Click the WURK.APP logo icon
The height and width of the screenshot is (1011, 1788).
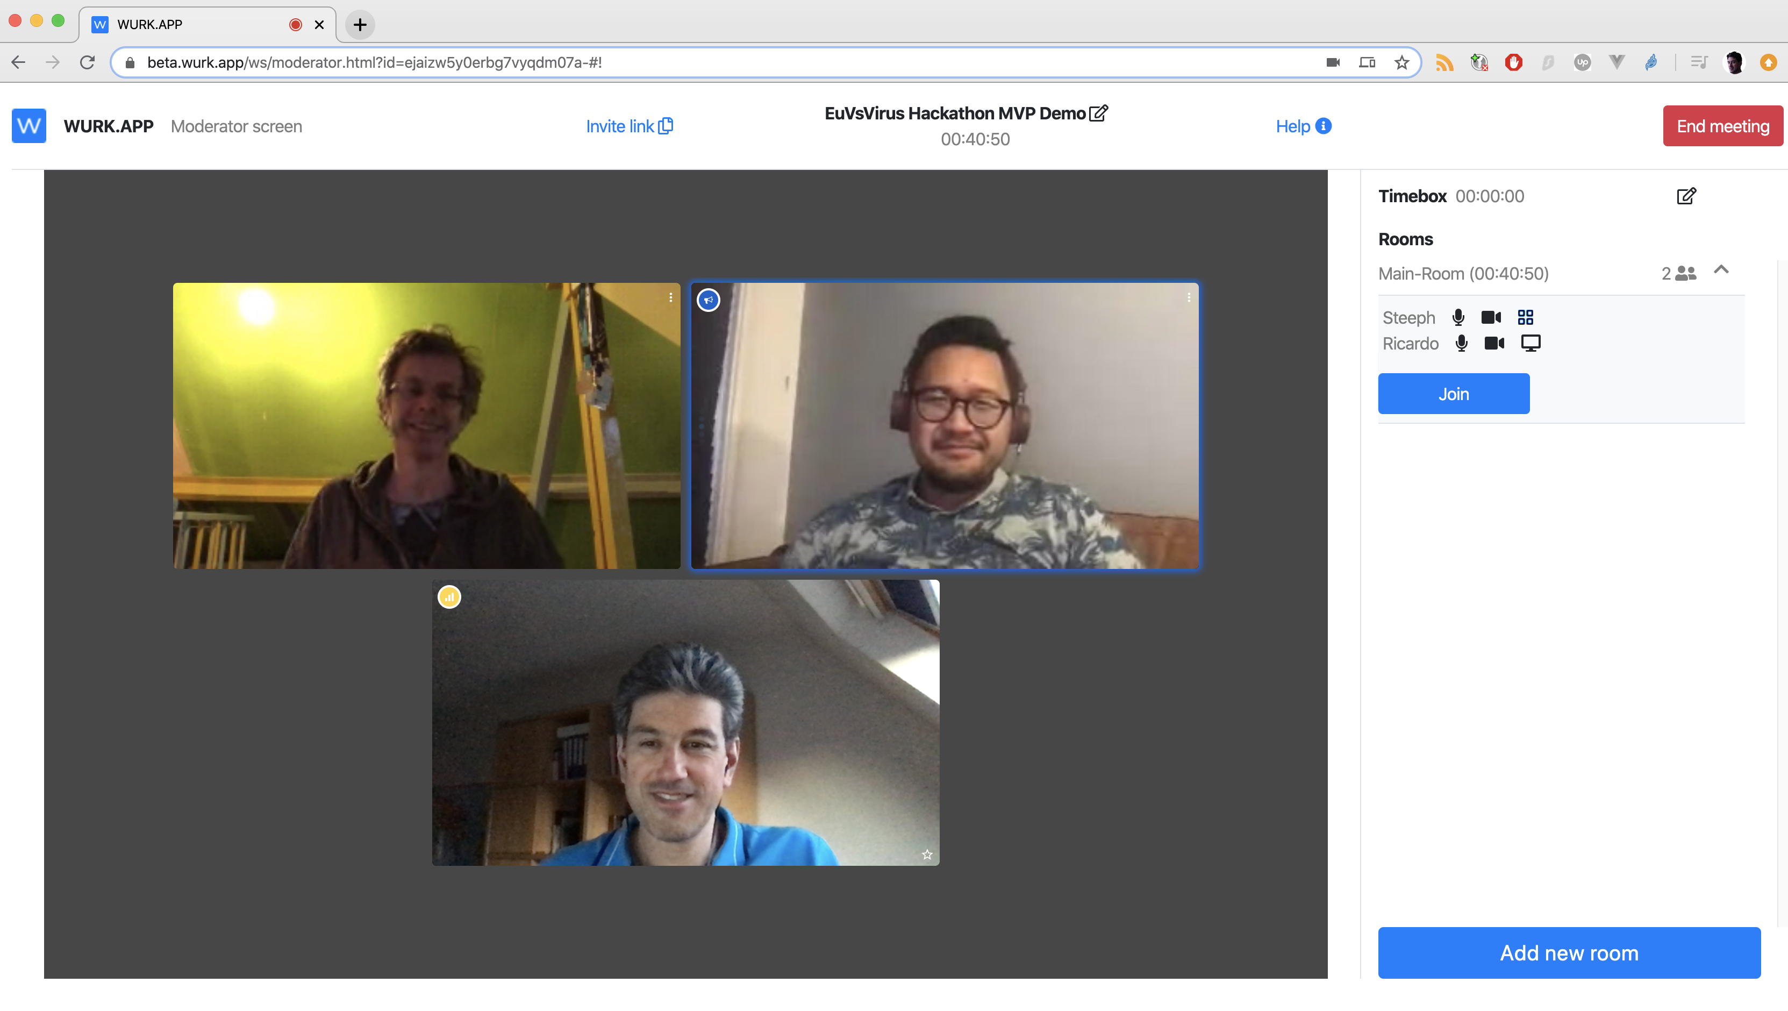tap(29, 126)
